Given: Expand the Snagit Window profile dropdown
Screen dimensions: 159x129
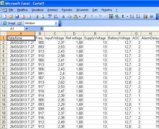Looking at the screenshot, I should [56, 23].
